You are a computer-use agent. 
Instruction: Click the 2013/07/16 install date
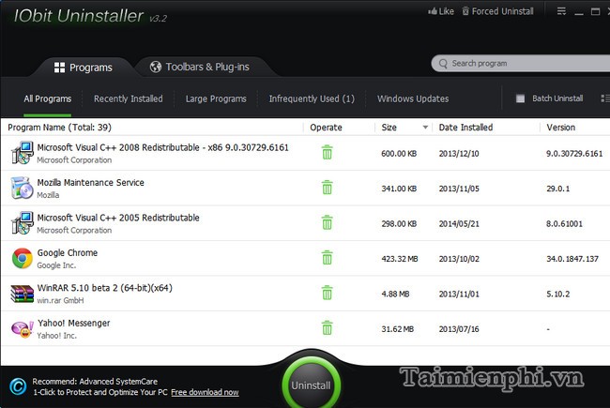[459, 329]
